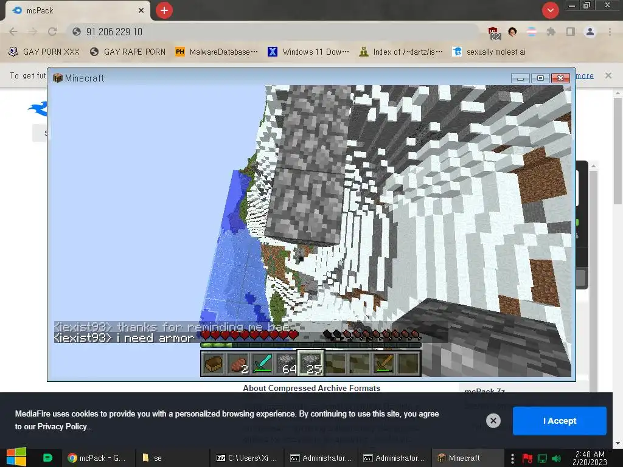Click the Minecraft red hearts health bar
This screenshot has height=467, width=623.
249,335
